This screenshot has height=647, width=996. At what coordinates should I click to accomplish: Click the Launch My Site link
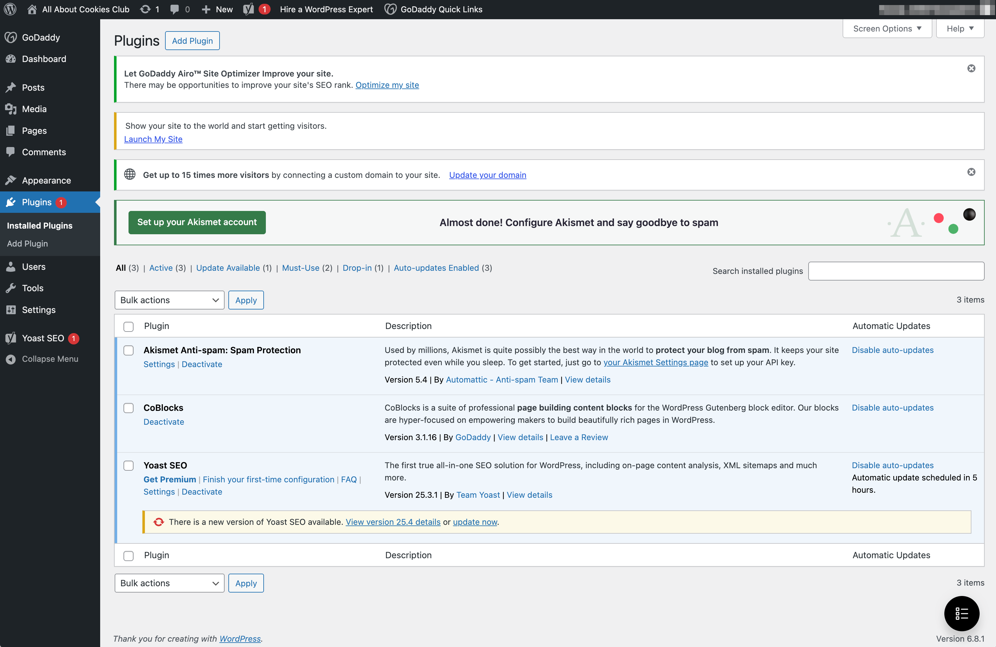tap(153, 139)
